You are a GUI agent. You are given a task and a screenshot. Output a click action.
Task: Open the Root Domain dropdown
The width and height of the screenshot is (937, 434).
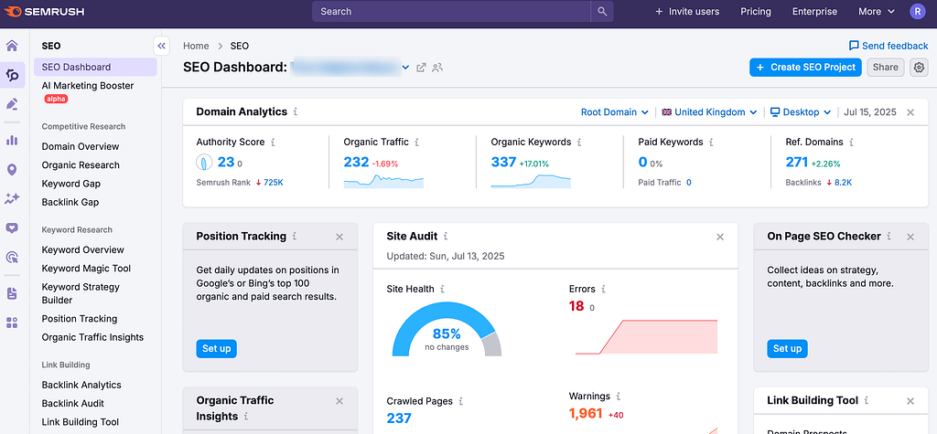tap(615, 112)
